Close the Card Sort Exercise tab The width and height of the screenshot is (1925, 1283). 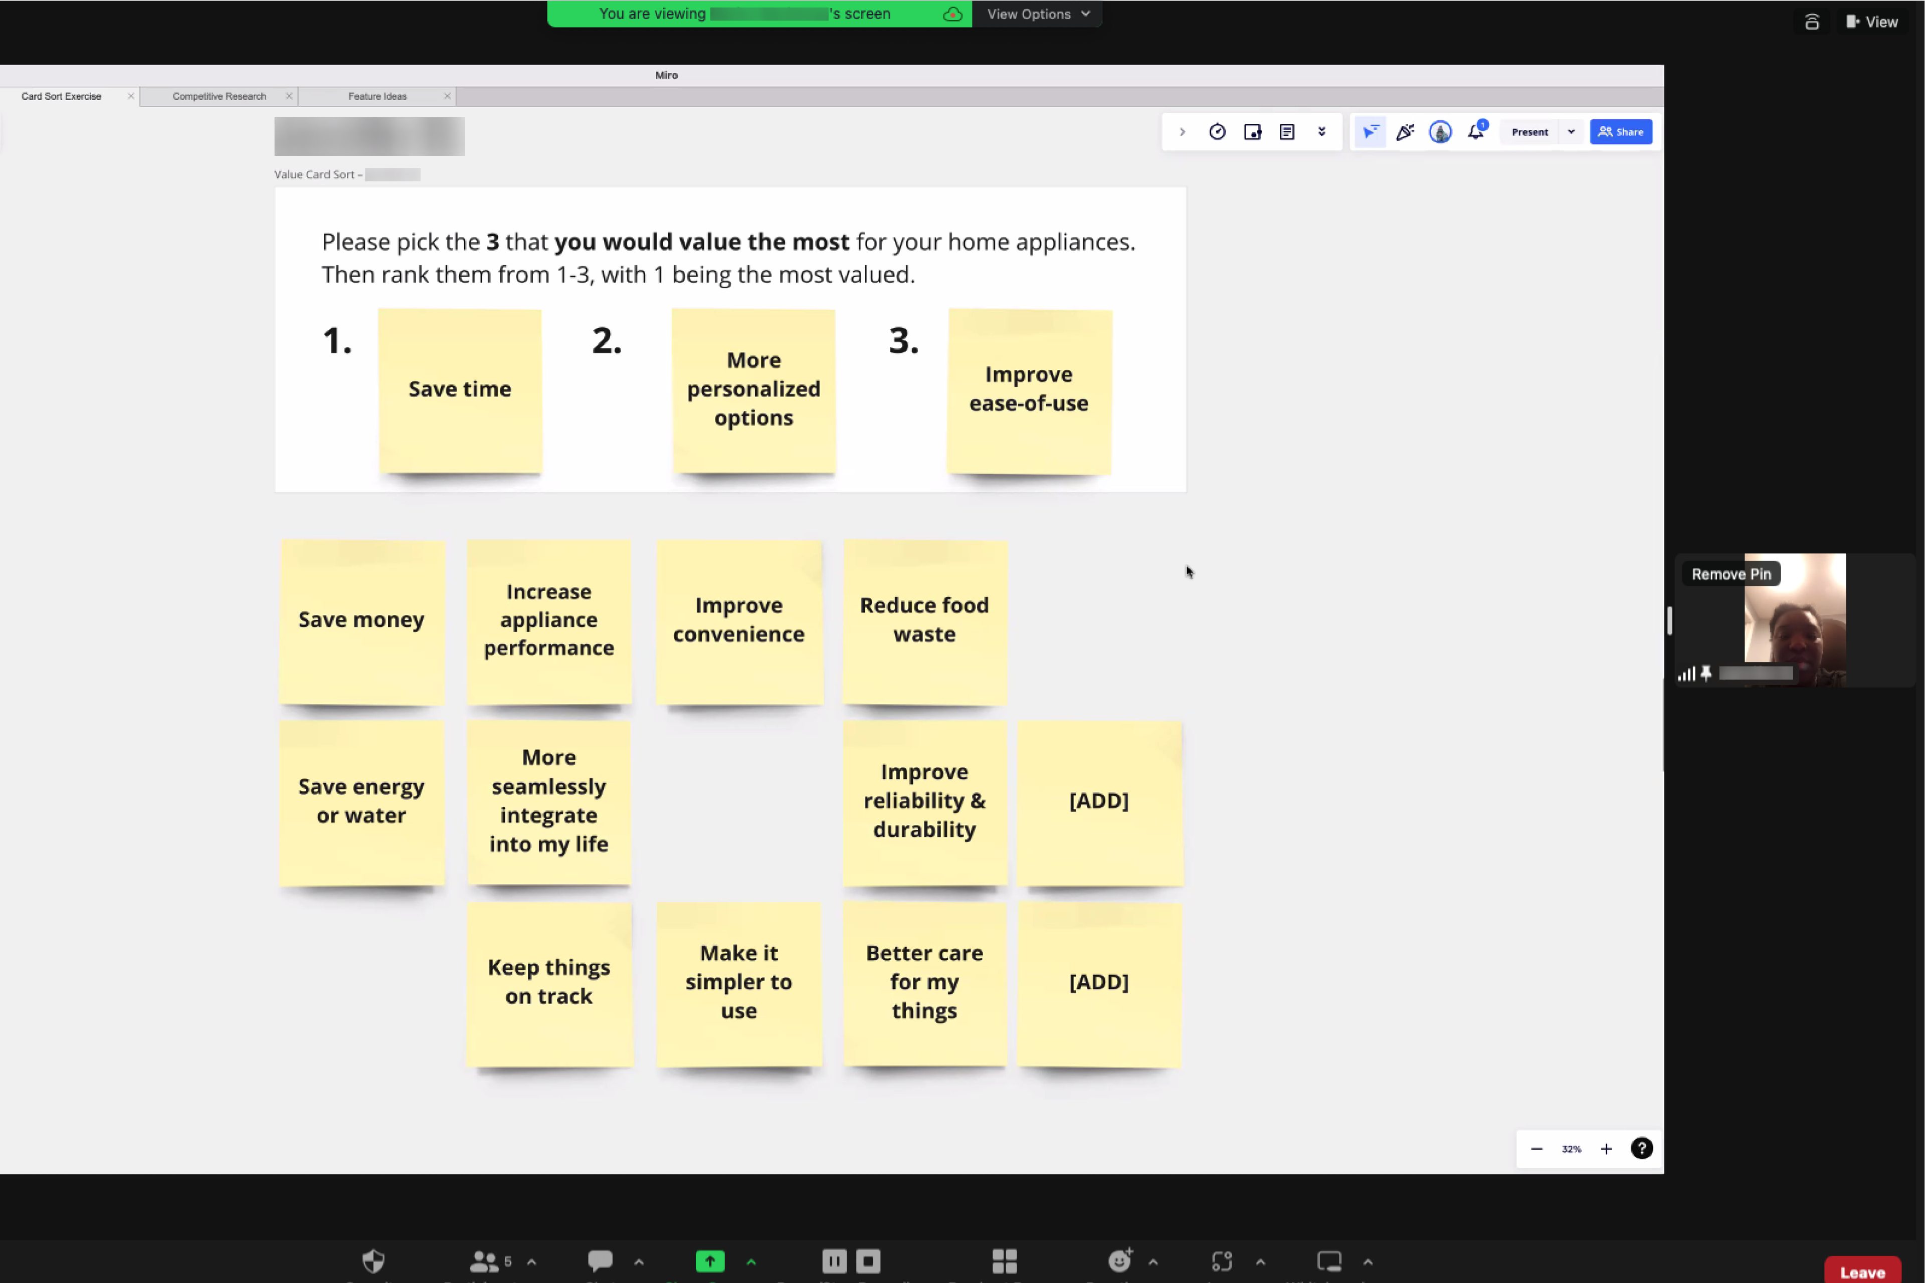point(131,97)
